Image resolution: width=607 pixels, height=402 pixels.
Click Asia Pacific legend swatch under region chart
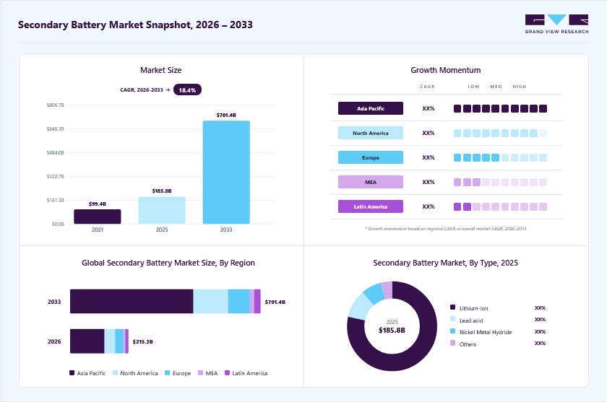pos(72,373)
